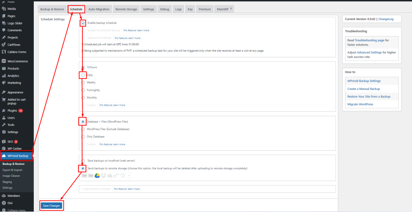Select the Daily schedule radio button
The image size is (412, 212).
click(x=83, y=75)
